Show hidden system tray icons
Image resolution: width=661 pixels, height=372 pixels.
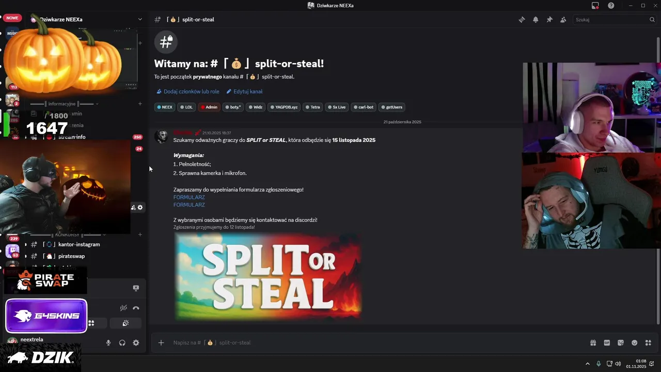pyautogui.click(x=587, y=364)
